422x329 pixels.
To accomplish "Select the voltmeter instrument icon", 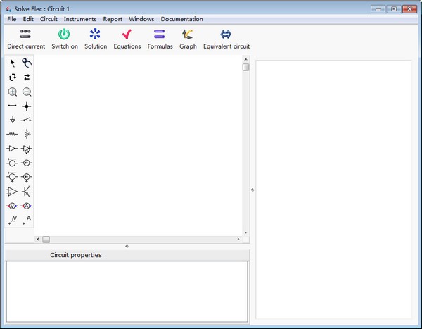I will (12, 206).
